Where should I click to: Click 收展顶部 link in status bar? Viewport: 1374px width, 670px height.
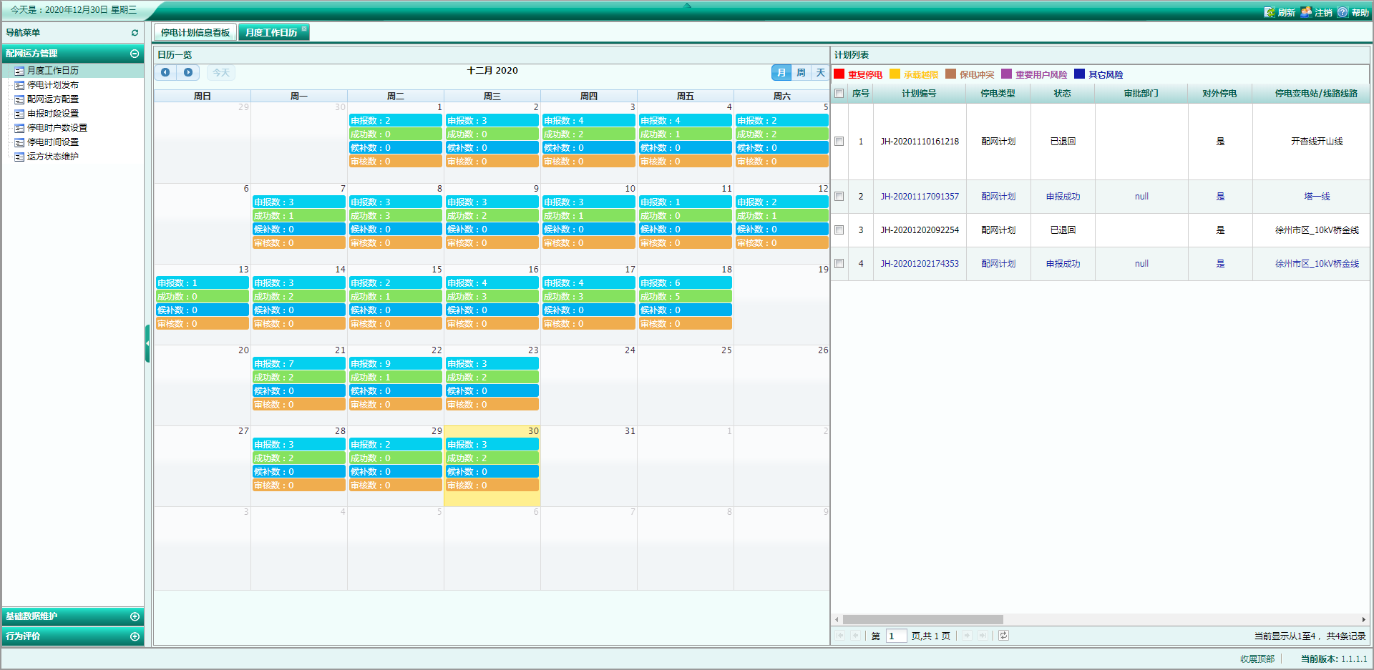tap(1257, 659)
